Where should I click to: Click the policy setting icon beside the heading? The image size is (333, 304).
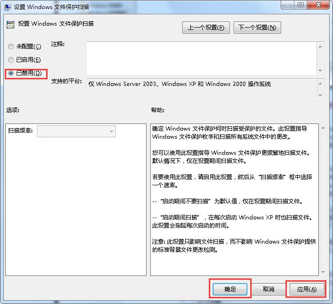point(10,25)
